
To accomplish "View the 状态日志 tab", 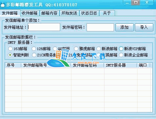I will [89, 13].
